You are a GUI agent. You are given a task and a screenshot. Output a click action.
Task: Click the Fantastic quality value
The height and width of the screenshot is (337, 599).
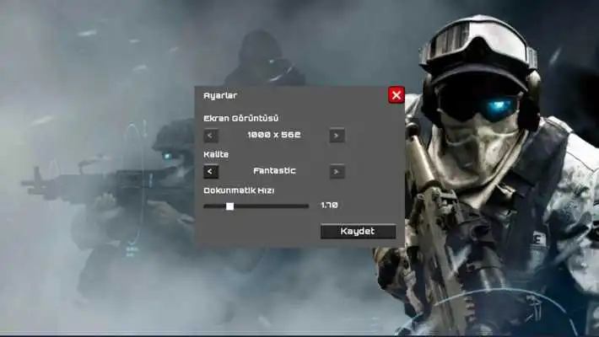(274, 170)
